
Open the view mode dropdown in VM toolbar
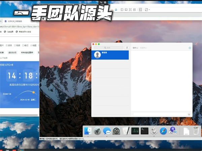pos(147,10)
